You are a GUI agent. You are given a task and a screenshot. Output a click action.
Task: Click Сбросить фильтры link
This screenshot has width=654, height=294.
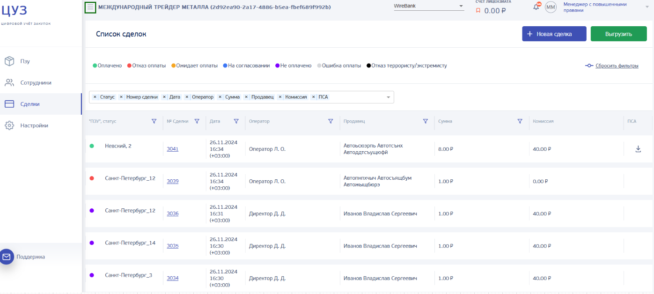pos(617,66)
